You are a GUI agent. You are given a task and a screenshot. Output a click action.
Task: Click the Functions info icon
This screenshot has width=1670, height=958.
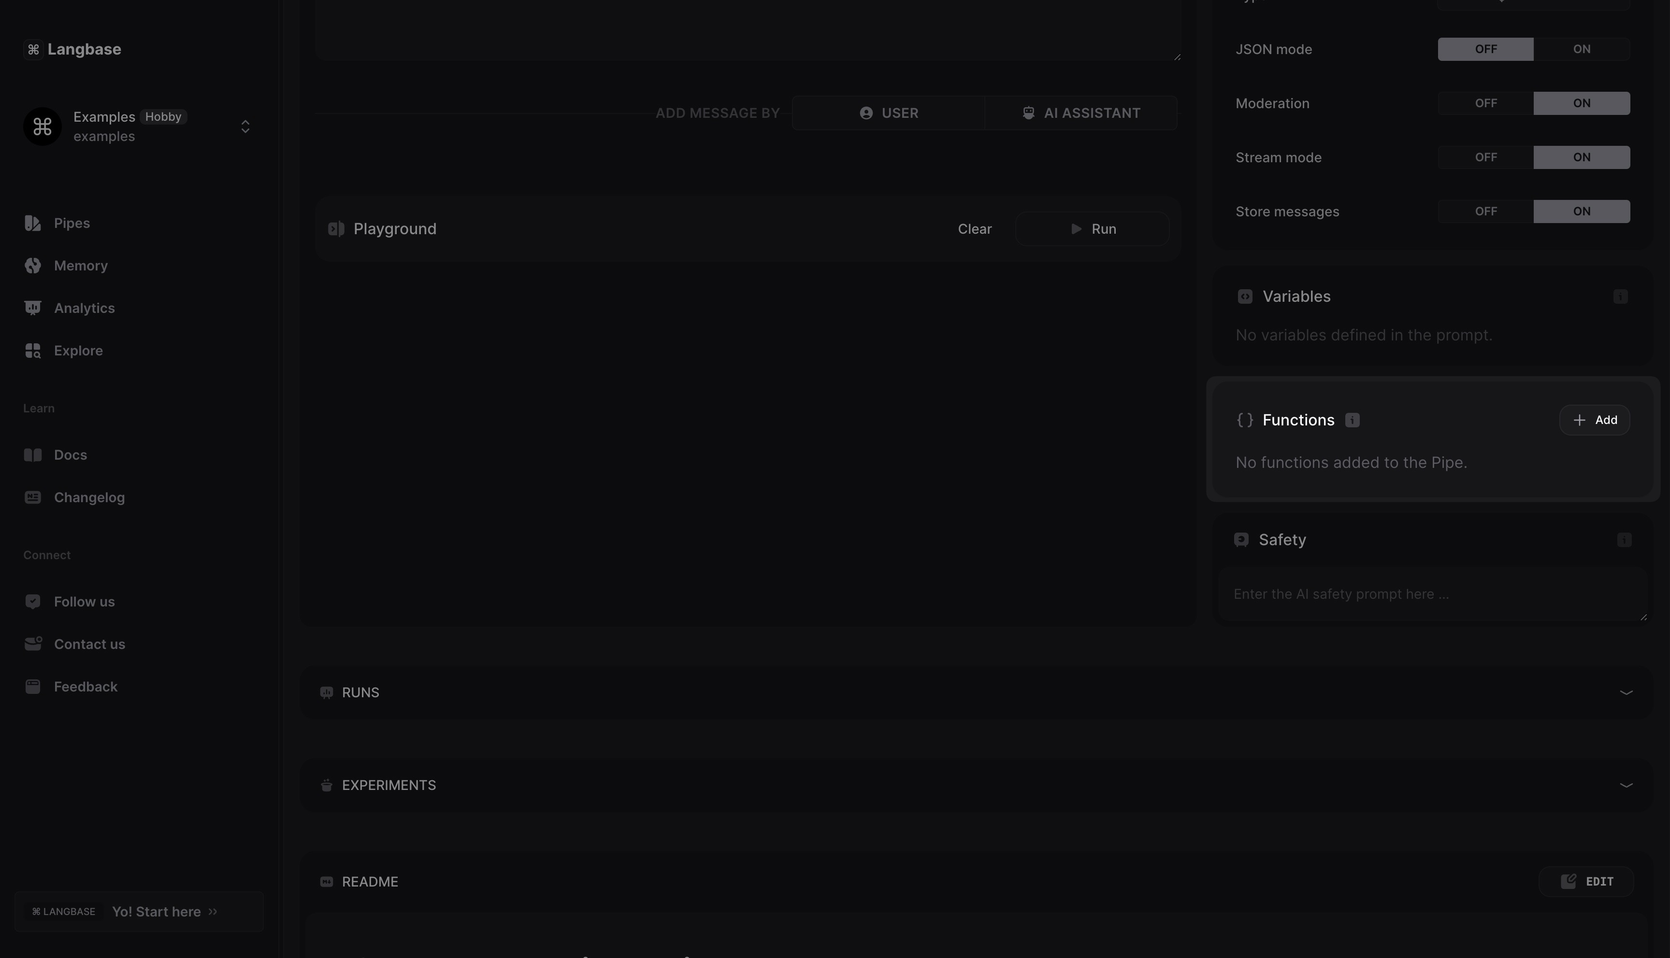point(1352,420)
